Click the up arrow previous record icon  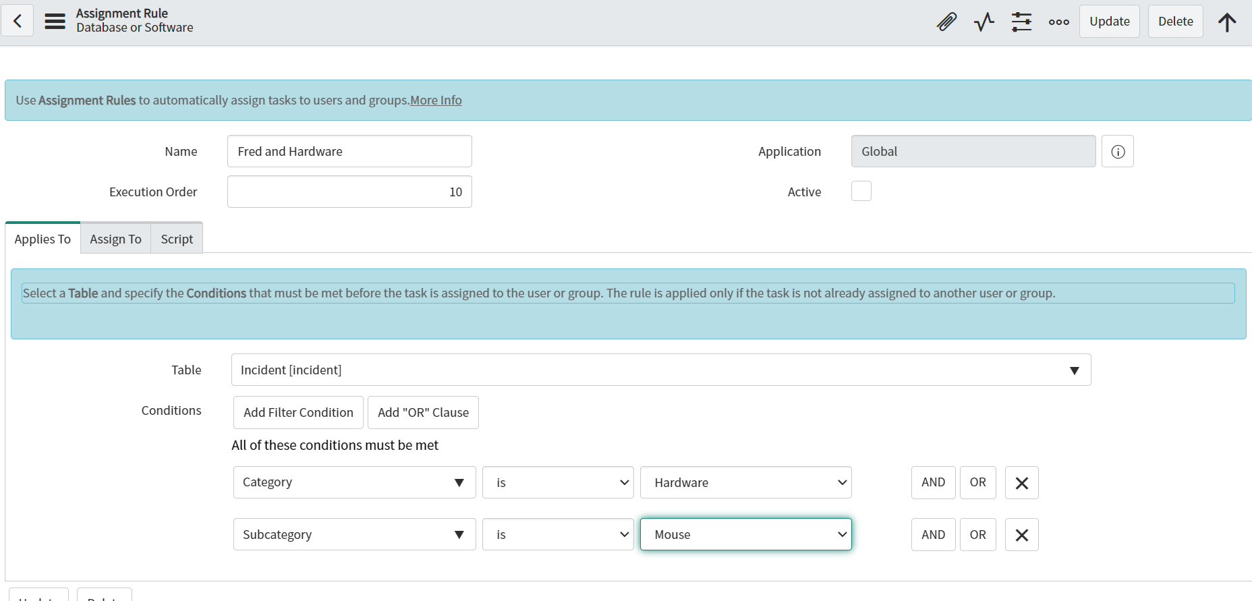pos(1227,22)
